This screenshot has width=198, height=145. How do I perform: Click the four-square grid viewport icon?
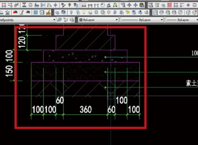click(x=36, y=12)
